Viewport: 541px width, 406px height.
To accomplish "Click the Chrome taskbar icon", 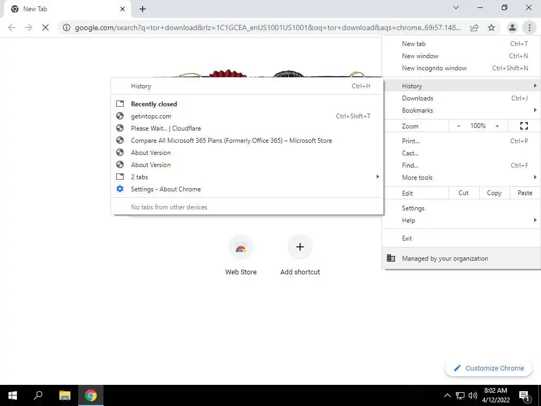I will (x=91, y=395).
